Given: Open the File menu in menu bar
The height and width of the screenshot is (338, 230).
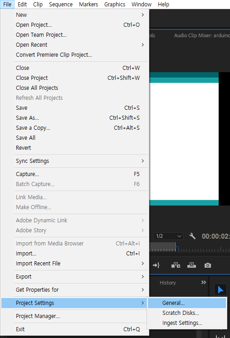Looking at the screenshot, I should [x=7, y=5].
